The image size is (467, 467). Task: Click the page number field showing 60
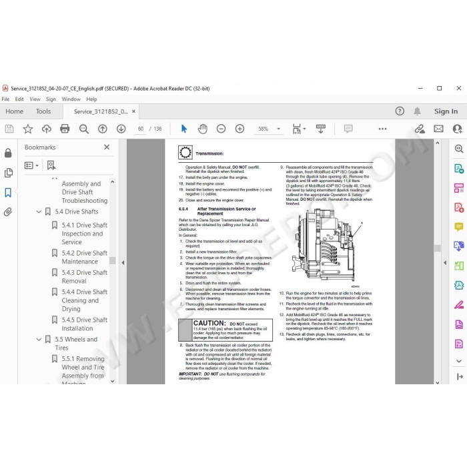pyautogui.click(x=141, y=129)
